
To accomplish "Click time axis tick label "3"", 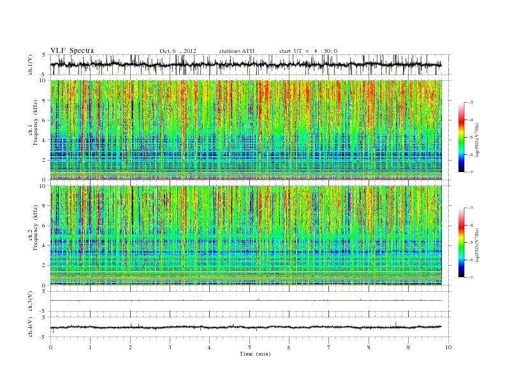I will pos(170,347).
